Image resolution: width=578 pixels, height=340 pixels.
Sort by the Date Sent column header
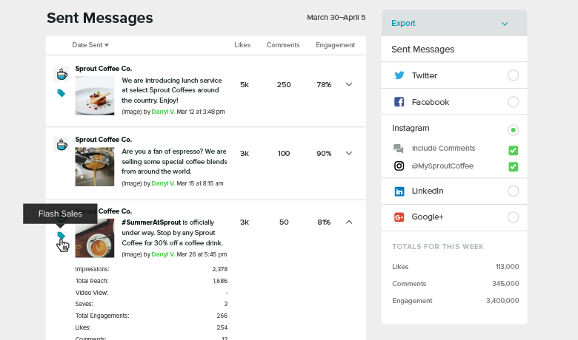click(x=90, y=45)
